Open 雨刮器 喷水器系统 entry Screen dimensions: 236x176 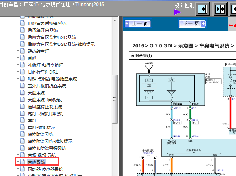45,169
